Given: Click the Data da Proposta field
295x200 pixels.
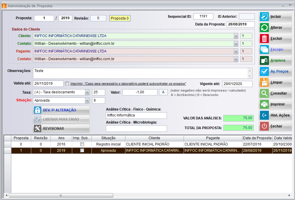Looking at the screenshot, I should pyautogui.click(x=241, y=24).
